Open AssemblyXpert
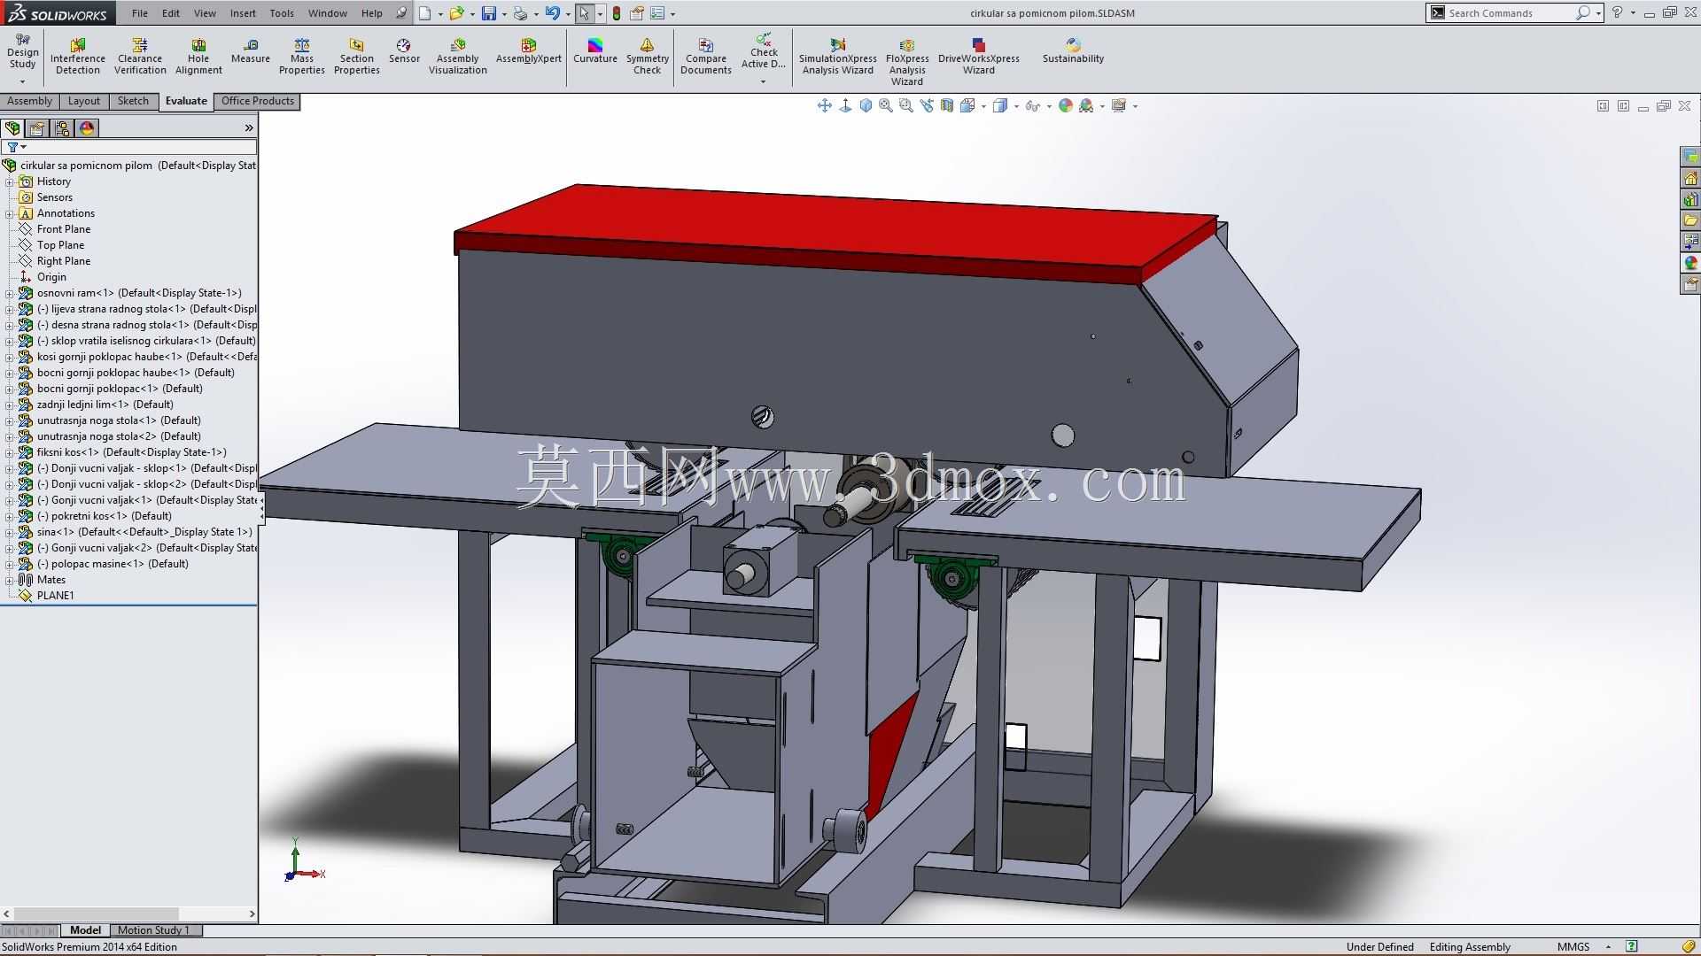The width and height of the screenshot is (1701, 956). 529,51
